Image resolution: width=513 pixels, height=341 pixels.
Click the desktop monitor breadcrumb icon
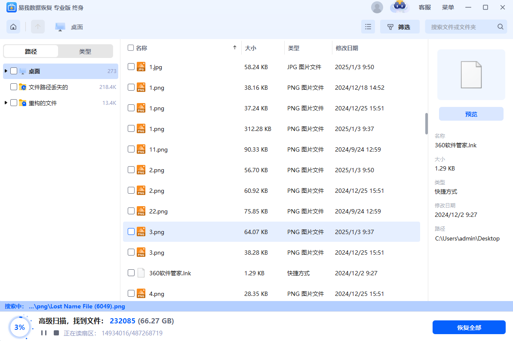60,27
